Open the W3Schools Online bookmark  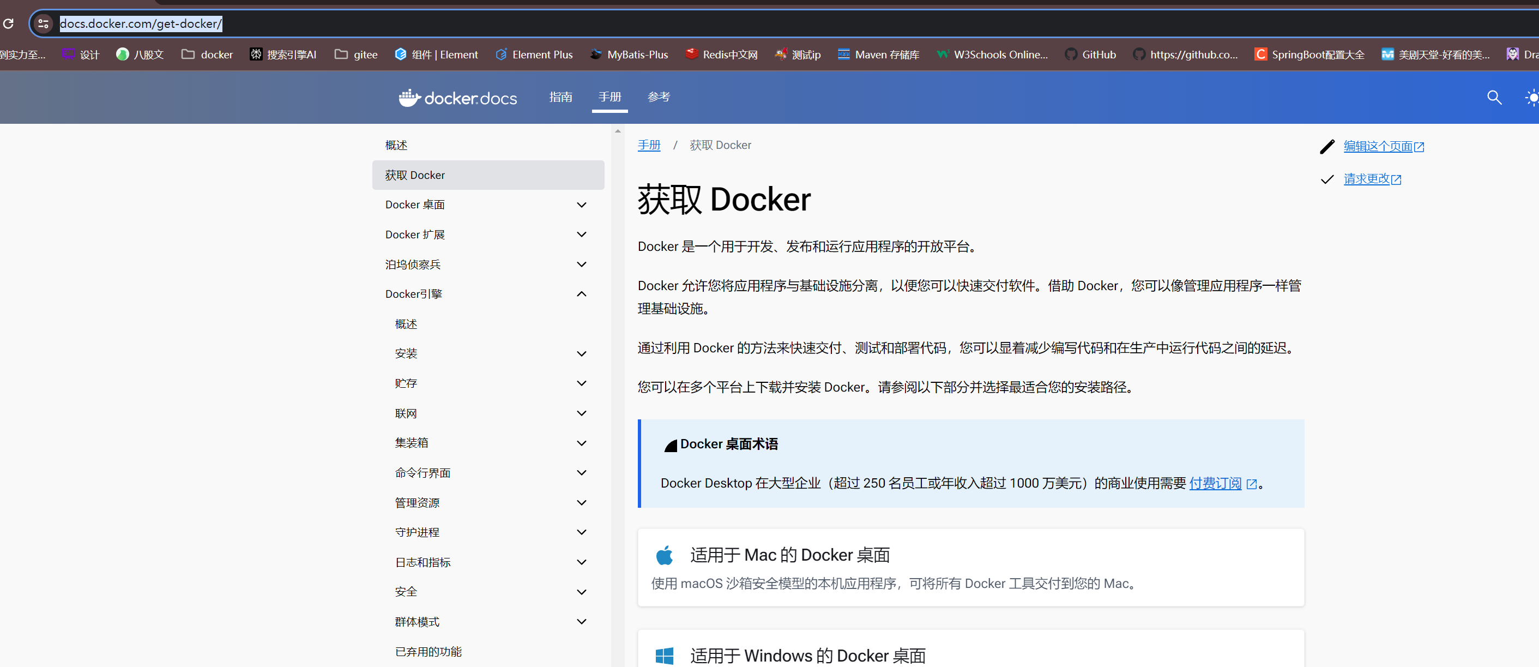click(x=992, y=55)
